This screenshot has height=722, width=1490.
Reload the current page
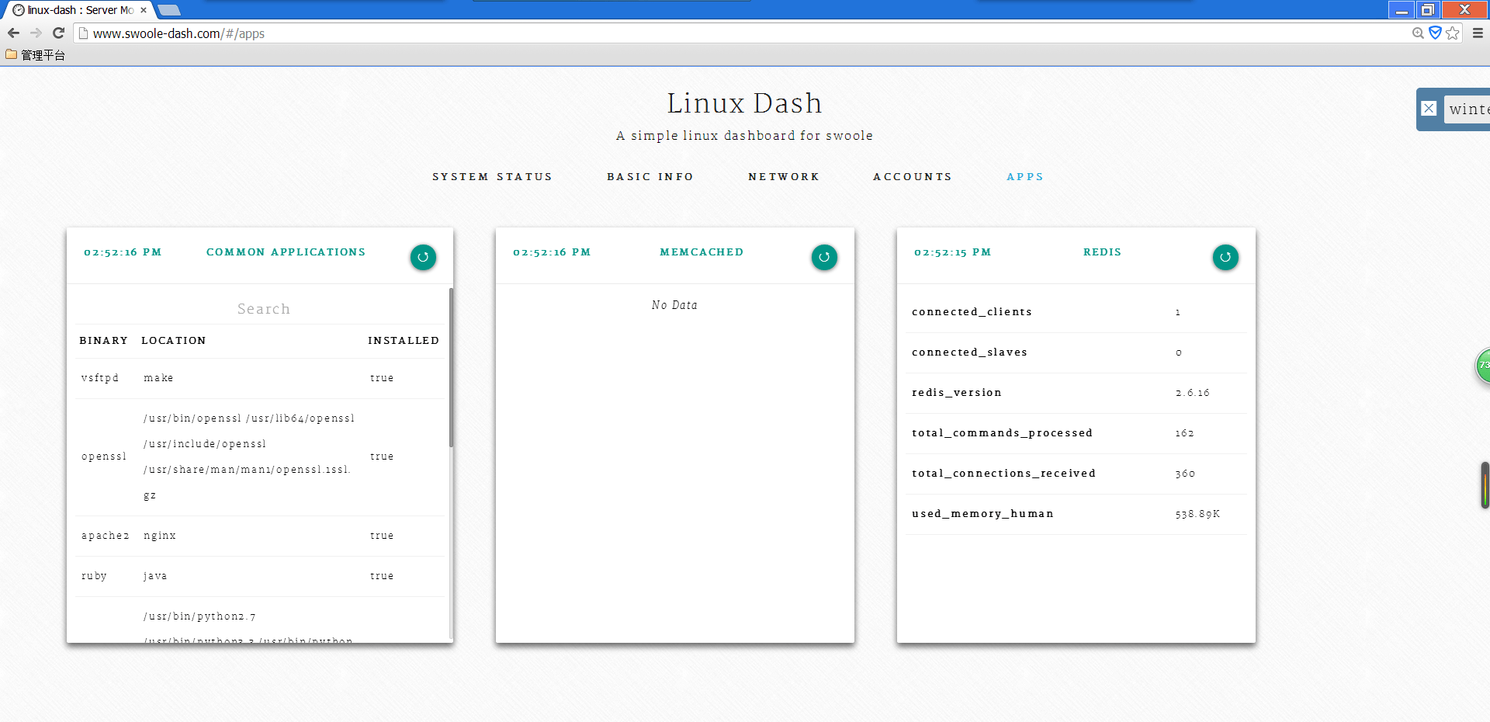(58, 33)
